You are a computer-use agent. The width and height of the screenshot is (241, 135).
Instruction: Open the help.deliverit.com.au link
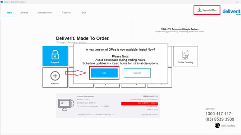pos(149,115)
